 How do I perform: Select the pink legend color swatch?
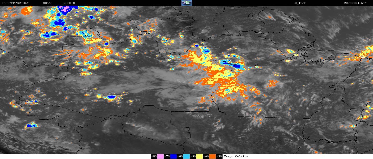(x=160, y=156)
